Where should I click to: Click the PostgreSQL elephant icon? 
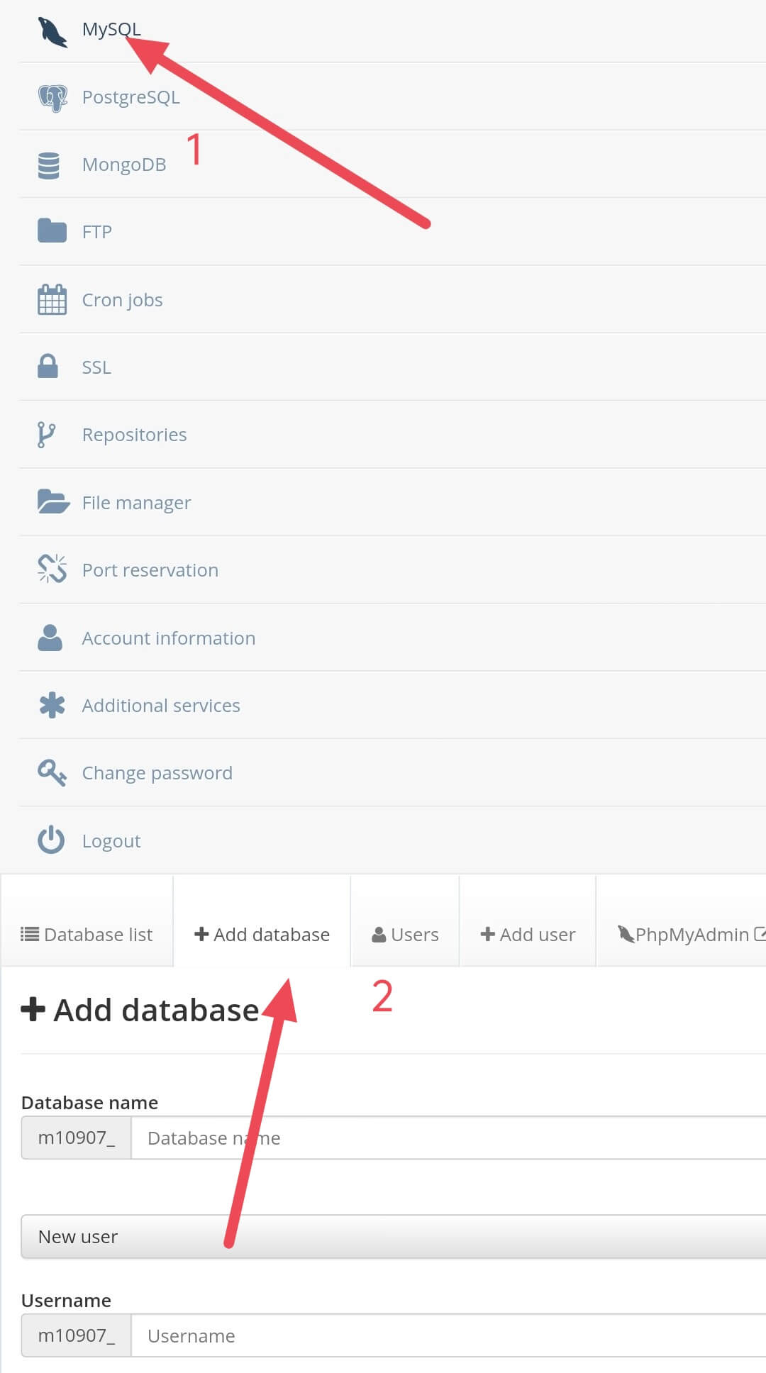tap(52, 98)
